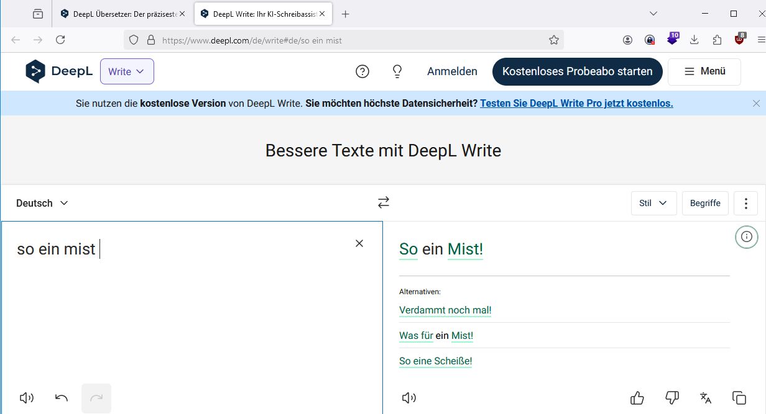The width and height of the screenshot is (766, 414).
Task: Click the browser forward arrow
Action: click(38, 40)
